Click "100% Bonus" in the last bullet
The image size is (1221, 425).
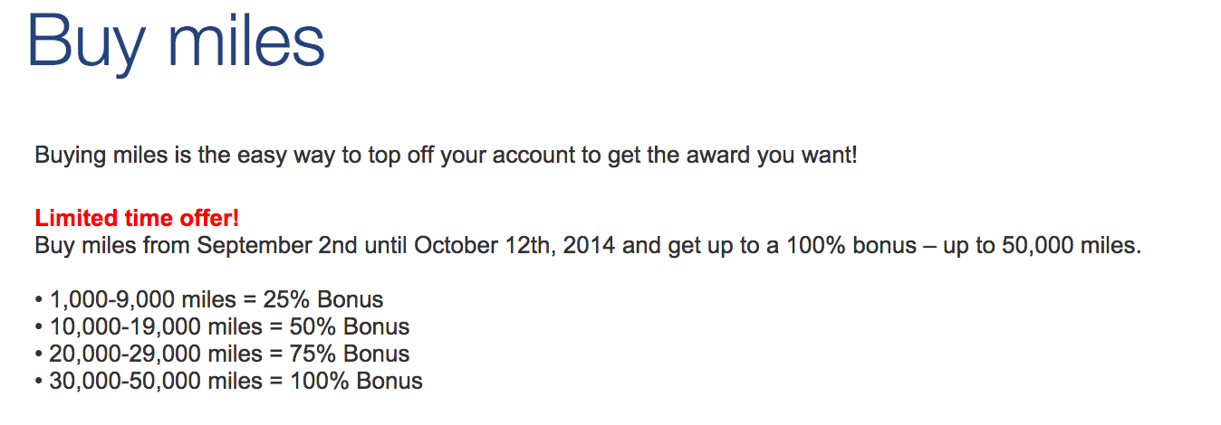tap(357, 381)
